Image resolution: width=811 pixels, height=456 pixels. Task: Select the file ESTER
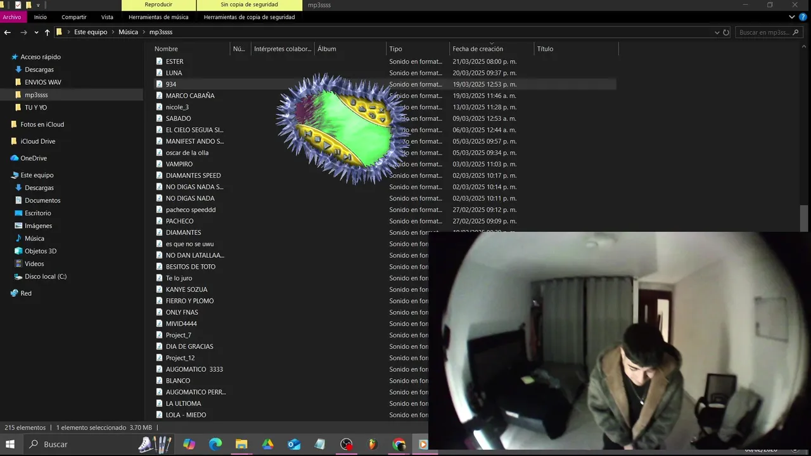click(174, 61)
